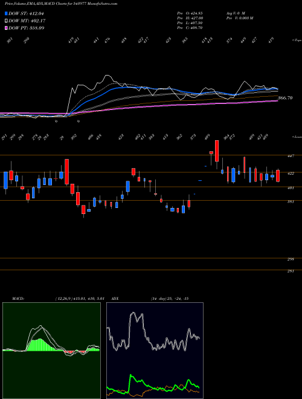Click the 366.70 EMA price label
Screen dimensions: 302x399
point(285,98)
